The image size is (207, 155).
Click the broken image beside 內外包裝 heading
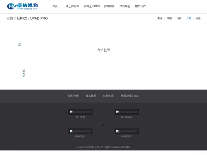[20, 45]
